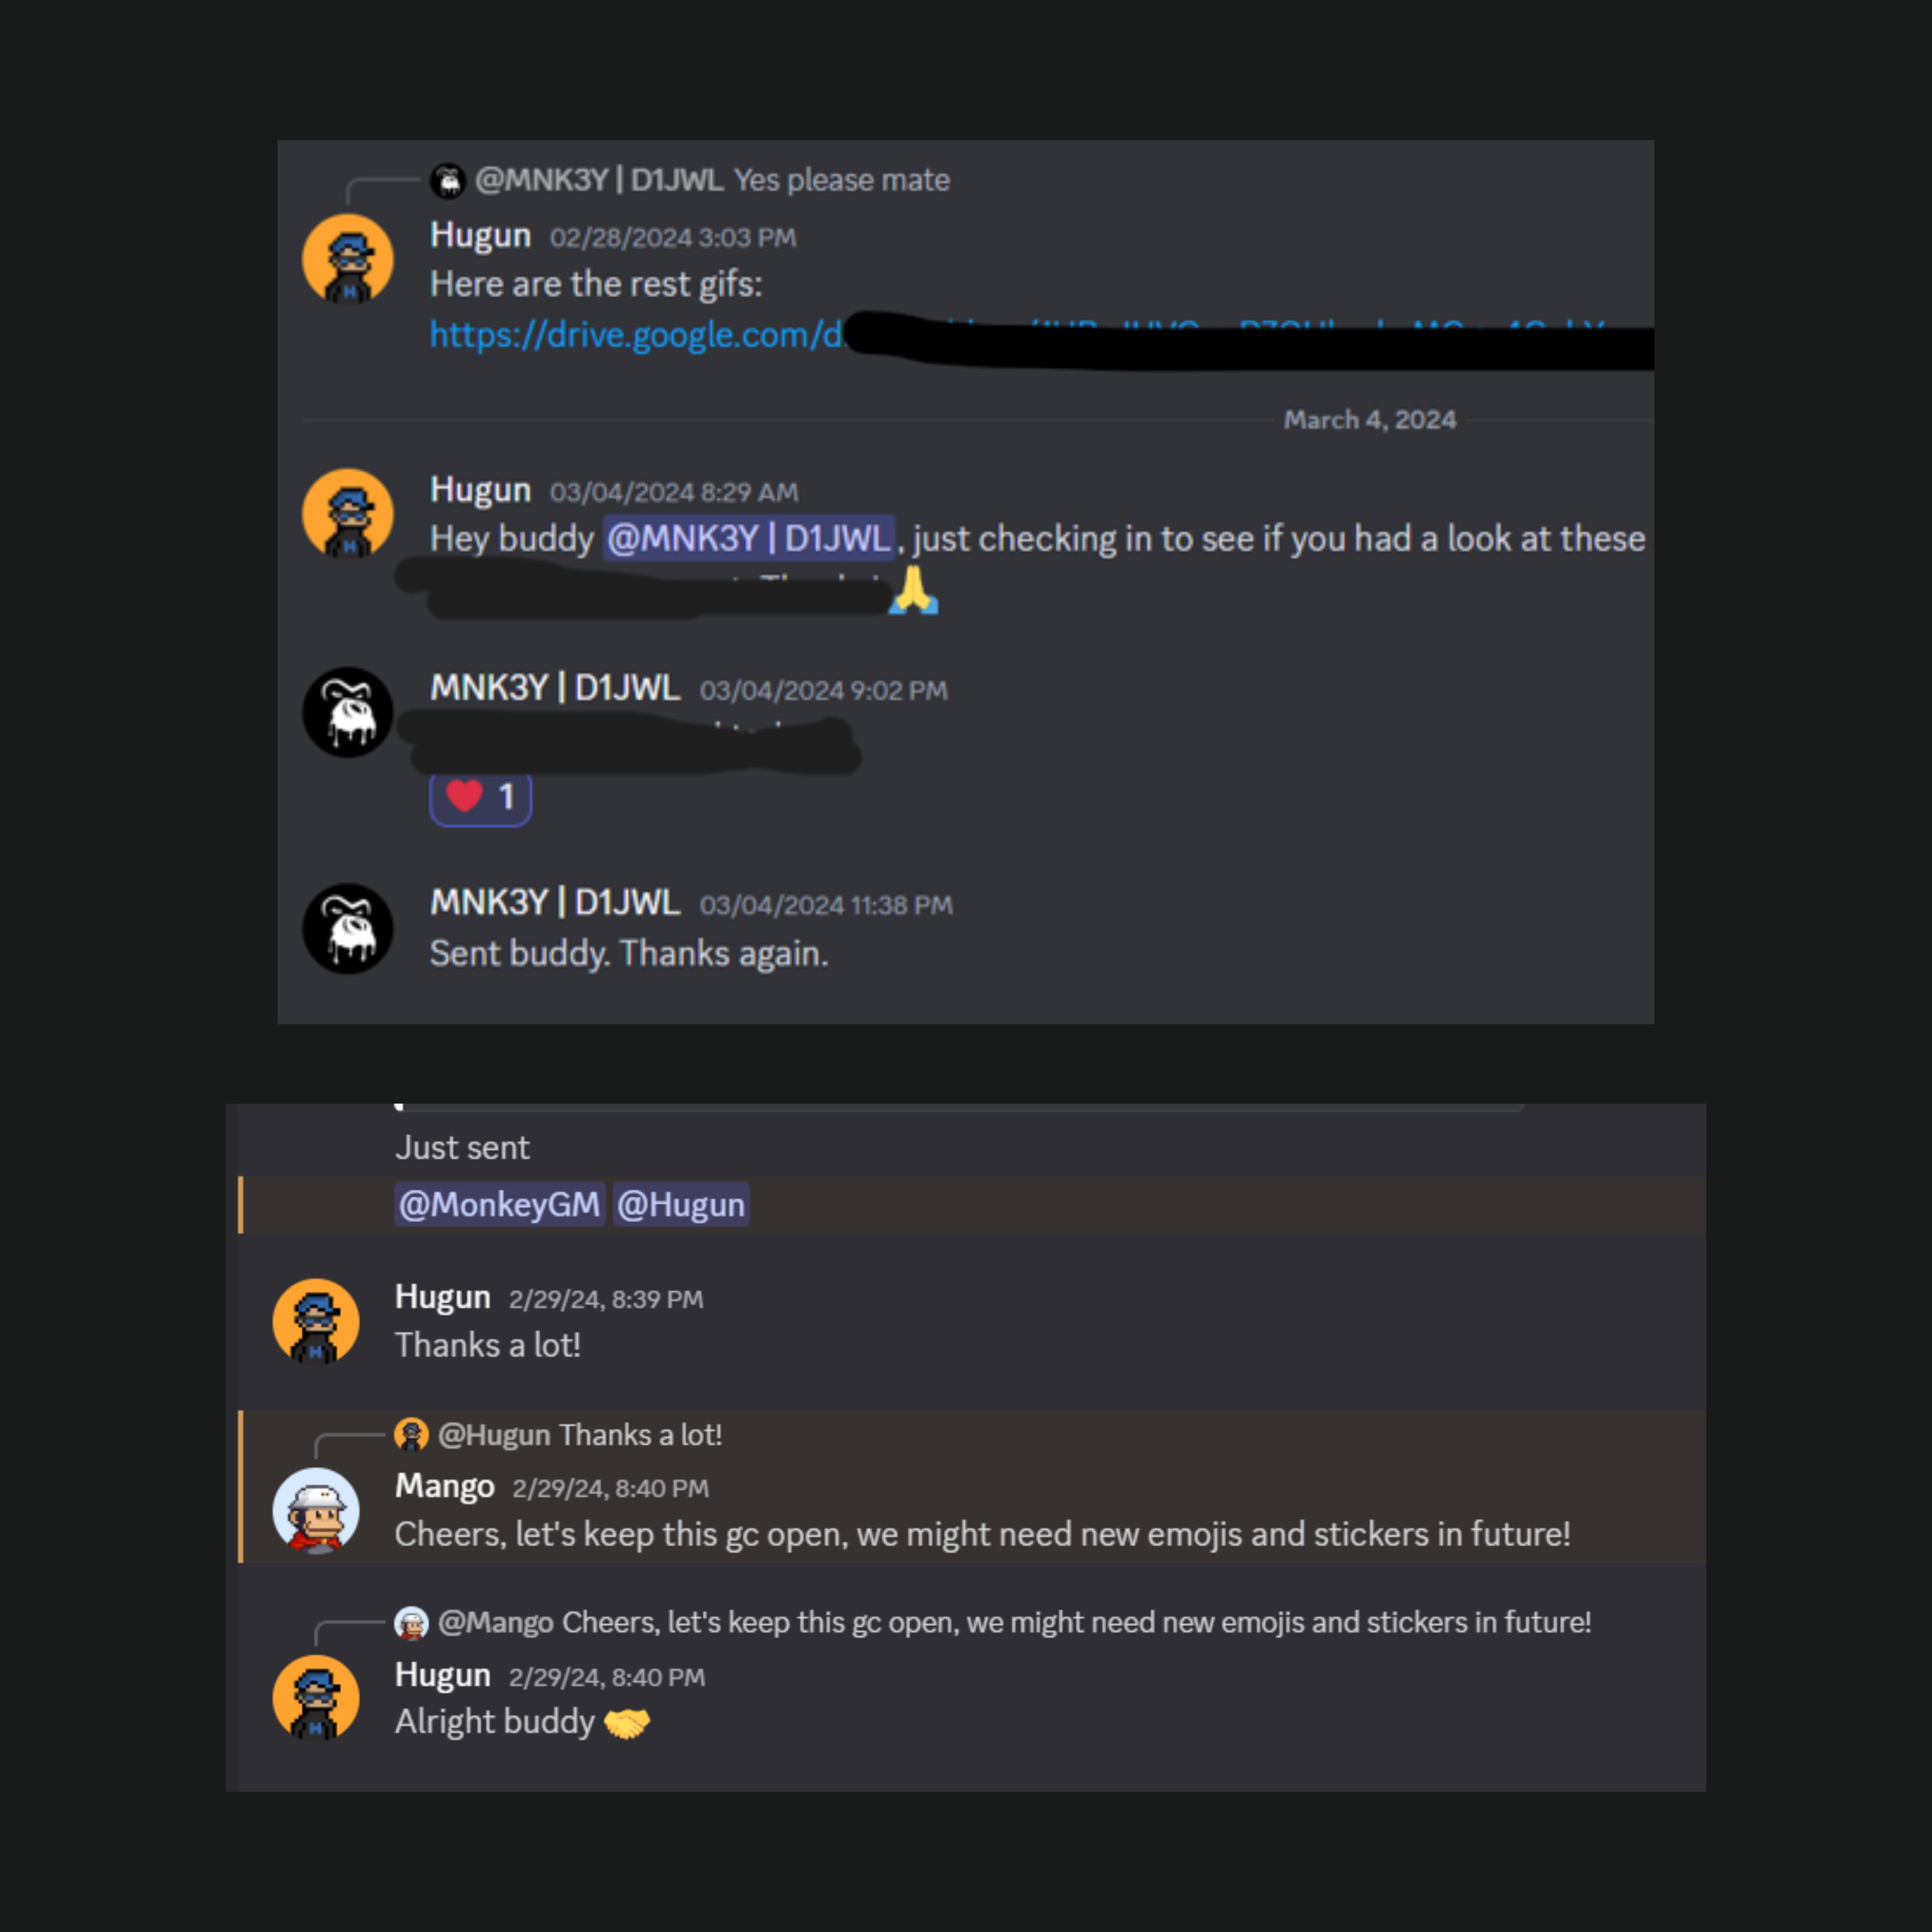
Task: Select the @MonkeyGM mention highlight
Action: click(499, 1204)
